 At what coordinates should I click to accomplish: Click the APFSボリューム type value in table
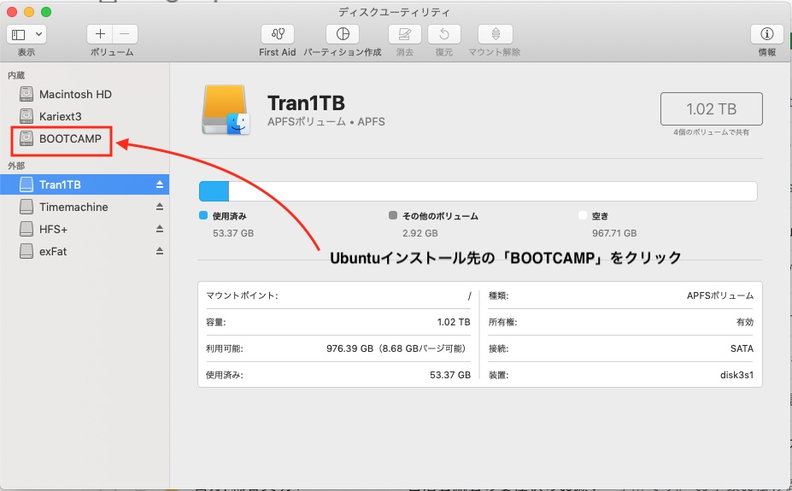[x=720, y=295]
